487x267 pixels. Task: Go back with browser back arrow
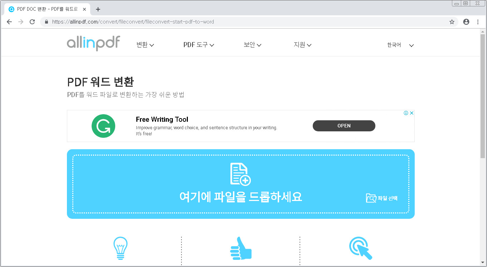(x=9, y=22)
